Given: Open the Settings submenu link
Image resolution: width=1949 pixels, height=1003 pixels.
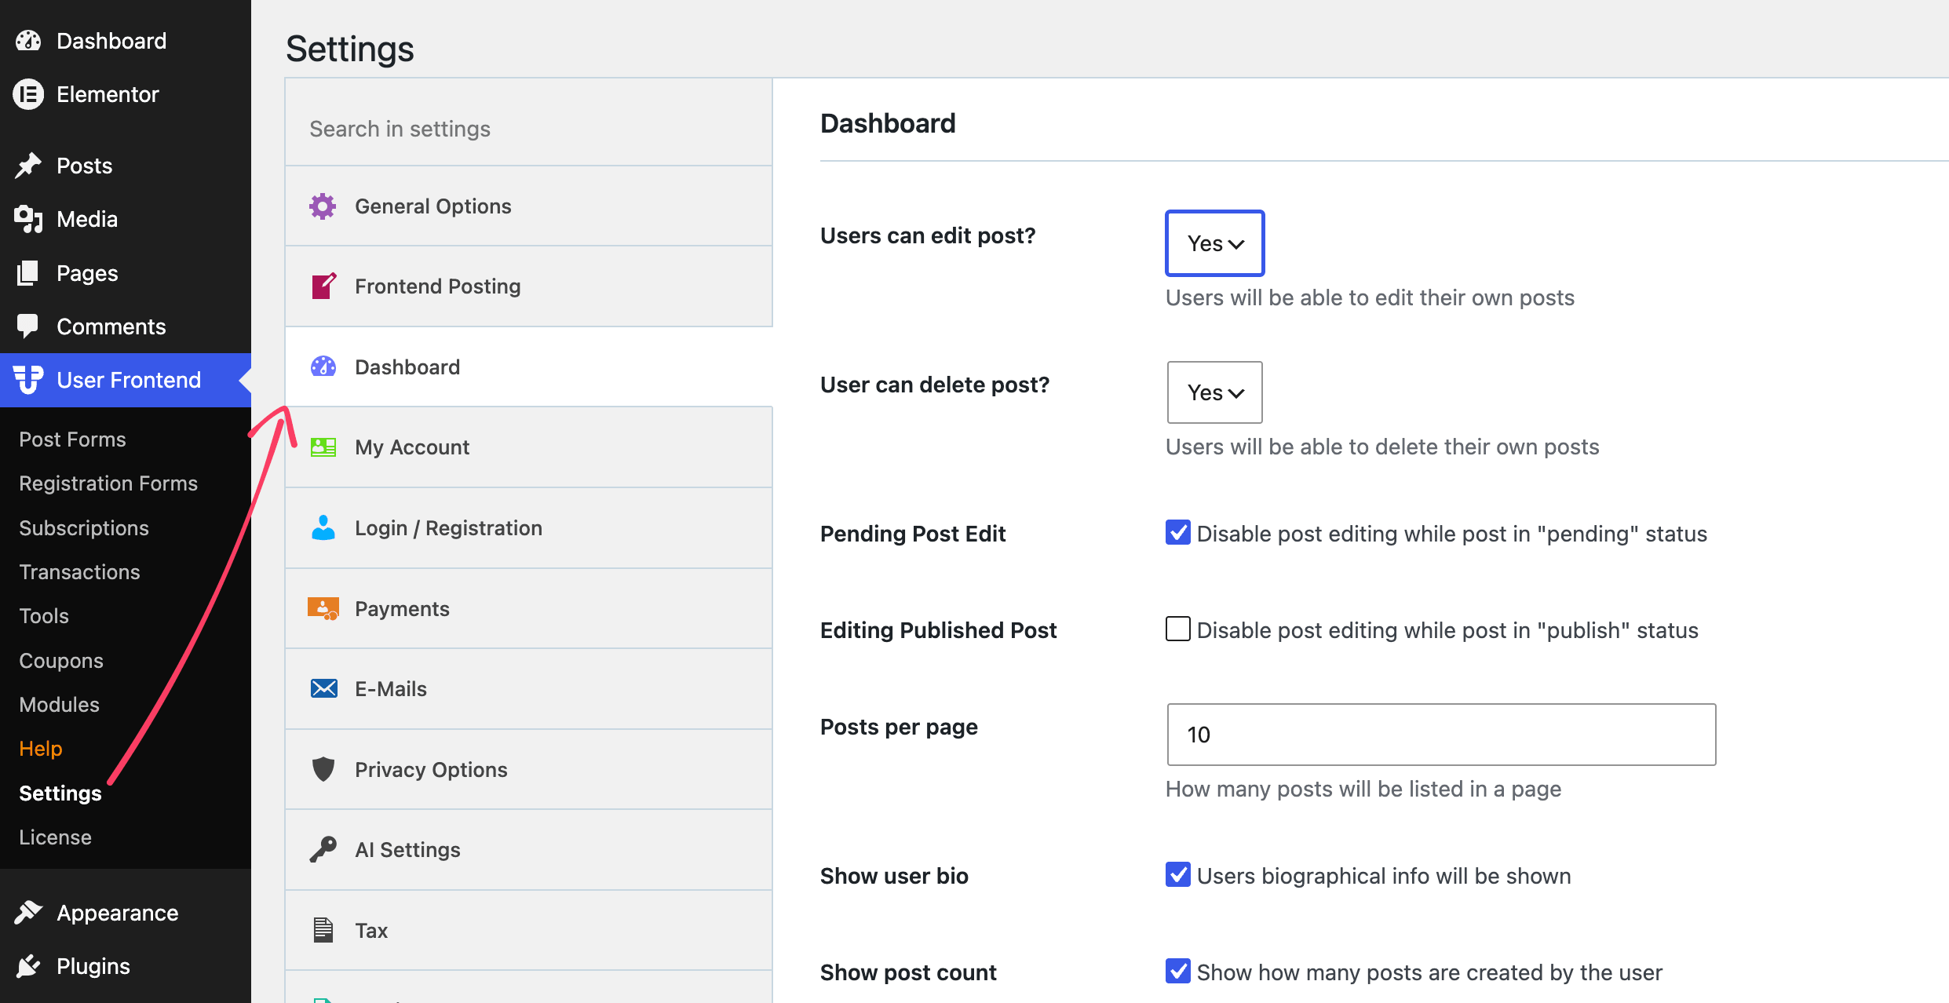Looking at the screenshot, I should point(60,793).
